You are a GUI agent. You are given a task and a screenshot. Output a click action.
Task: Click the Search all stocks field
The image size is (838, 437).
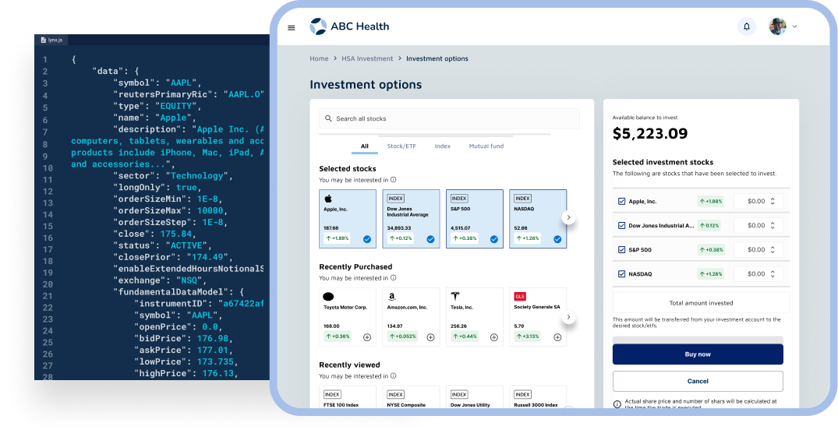click(449, 119)
